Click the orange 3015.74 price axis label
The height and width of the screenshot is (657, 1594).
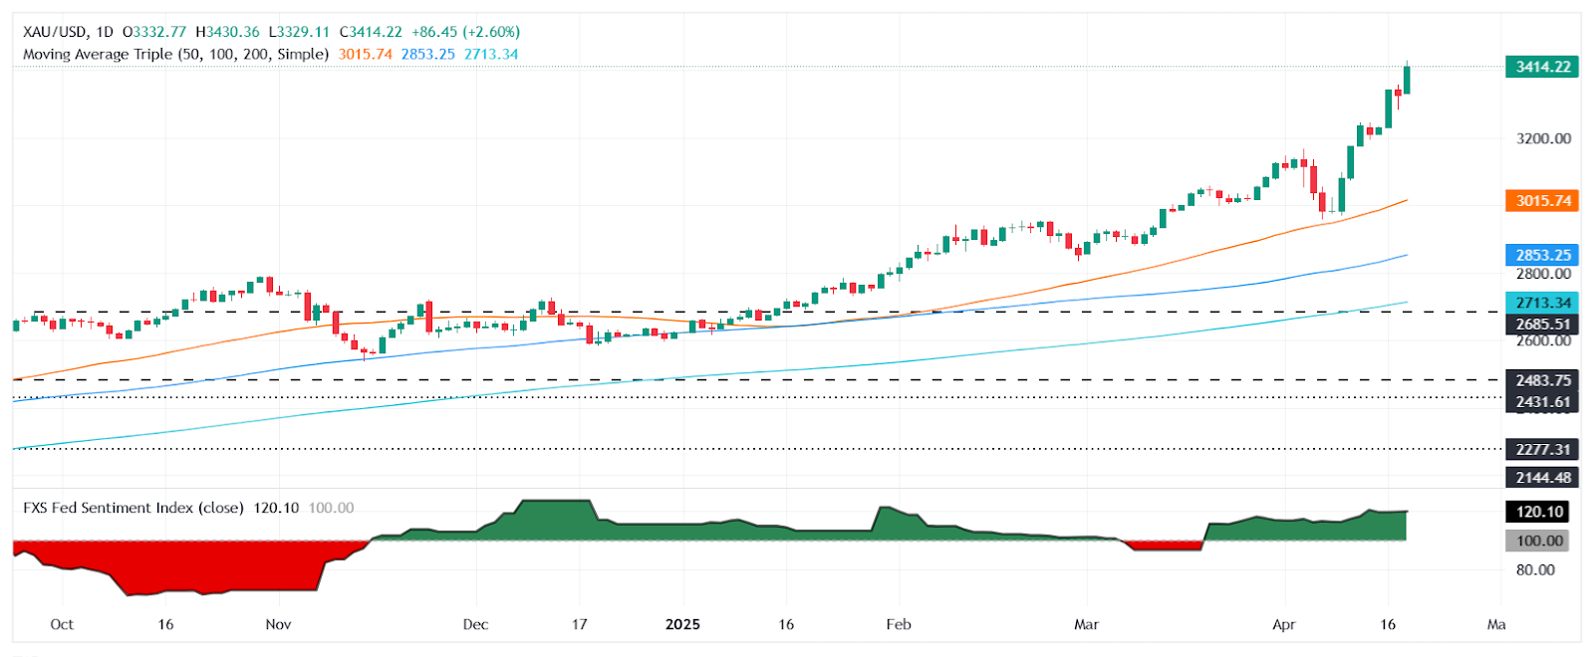(x=1542, y=200)
